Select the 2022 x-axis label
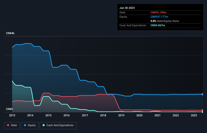This screenshot has width=207, height=133. coord(176,115)
